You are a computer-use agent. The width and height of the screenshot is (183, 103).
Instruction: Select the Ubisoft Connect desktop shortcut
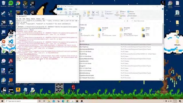coord(170,5)
